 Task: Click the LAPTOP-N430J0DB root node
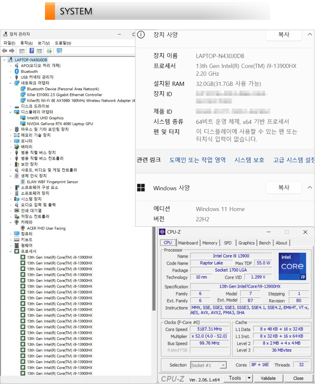31,60
